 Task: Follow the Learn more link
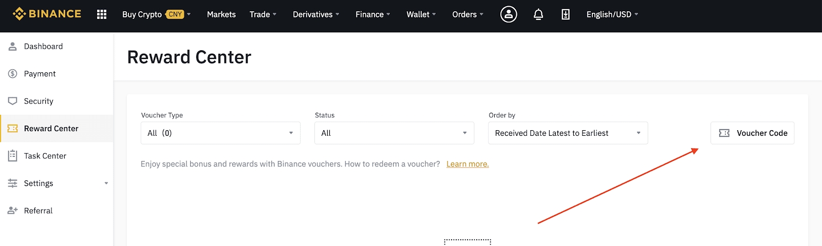pos(468,164)
